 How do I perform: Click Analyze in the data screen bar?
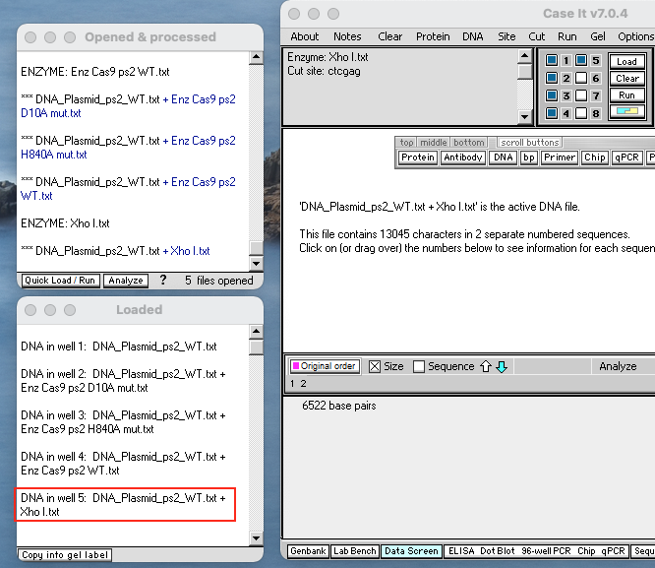pos(618,366)
